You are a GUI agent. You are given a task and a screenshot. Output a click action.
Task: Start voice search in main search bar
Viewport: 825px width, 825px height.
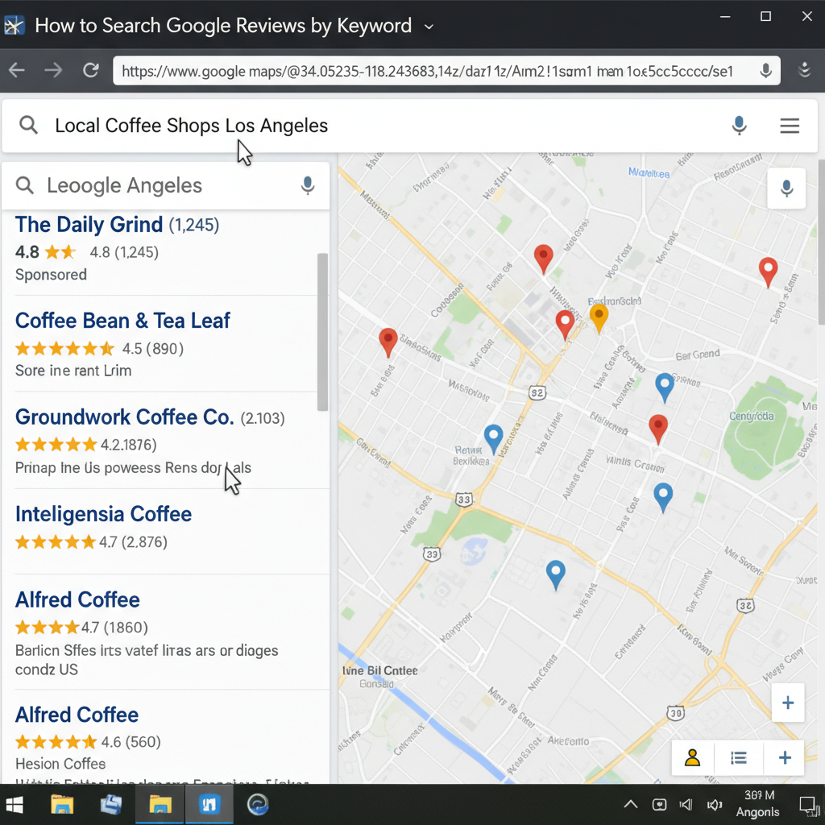[740, 126]
